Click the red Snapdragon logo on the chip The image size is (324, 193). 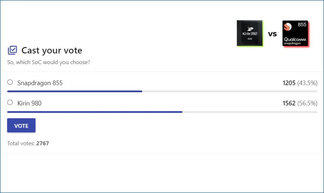[x=288, y=27]
